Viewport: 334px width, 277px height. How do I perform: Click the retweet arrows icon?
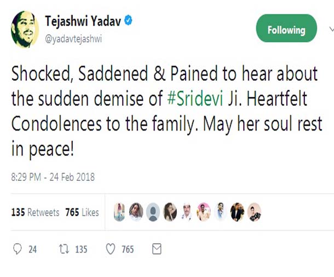[x=64, y=249]
